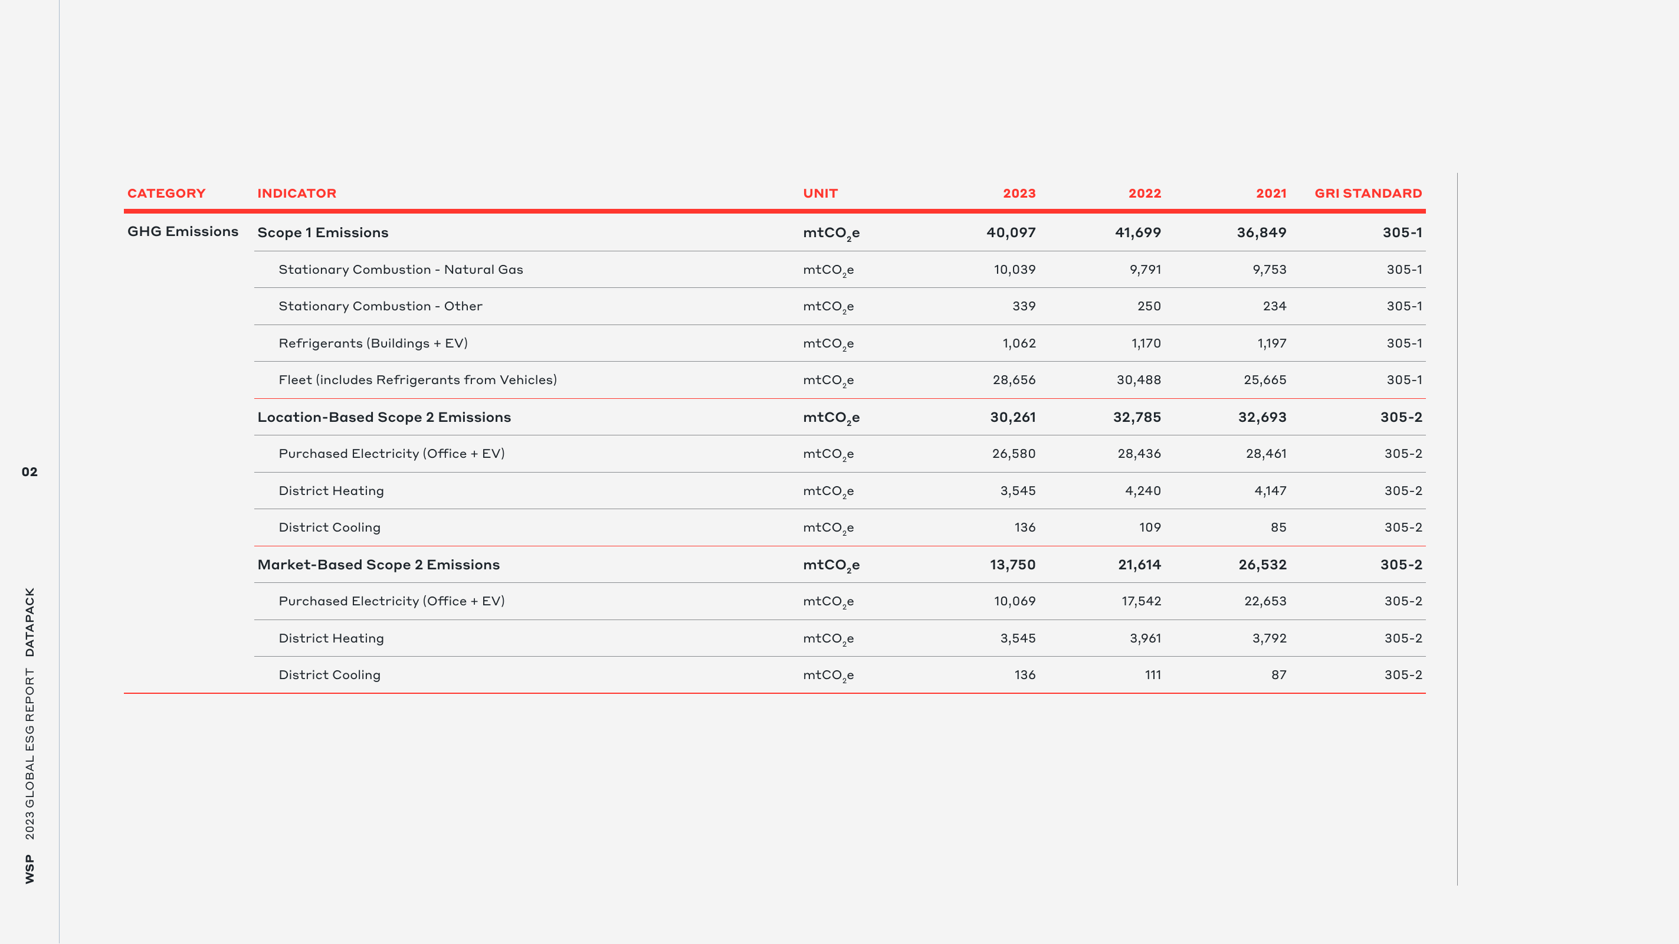The image size is (1679, 944).
Task: Click Location-Based Purchased Electricity 2023 value 26,580
Action: click(x=1014, y=454)
